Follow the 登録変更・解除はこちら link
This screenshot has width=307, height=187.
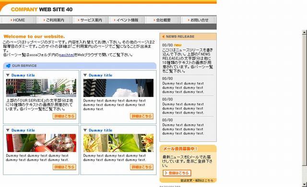(x=197, y=180)
